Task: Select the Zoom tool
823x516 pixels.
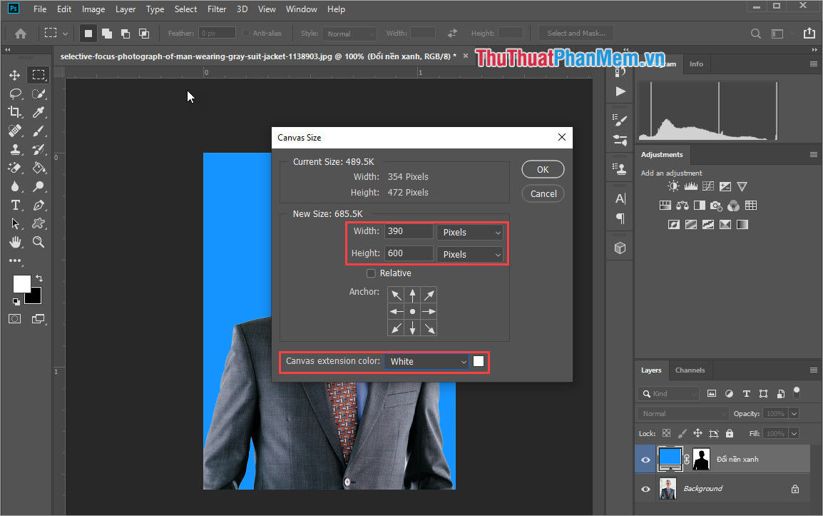Action: tap(39, 242)
